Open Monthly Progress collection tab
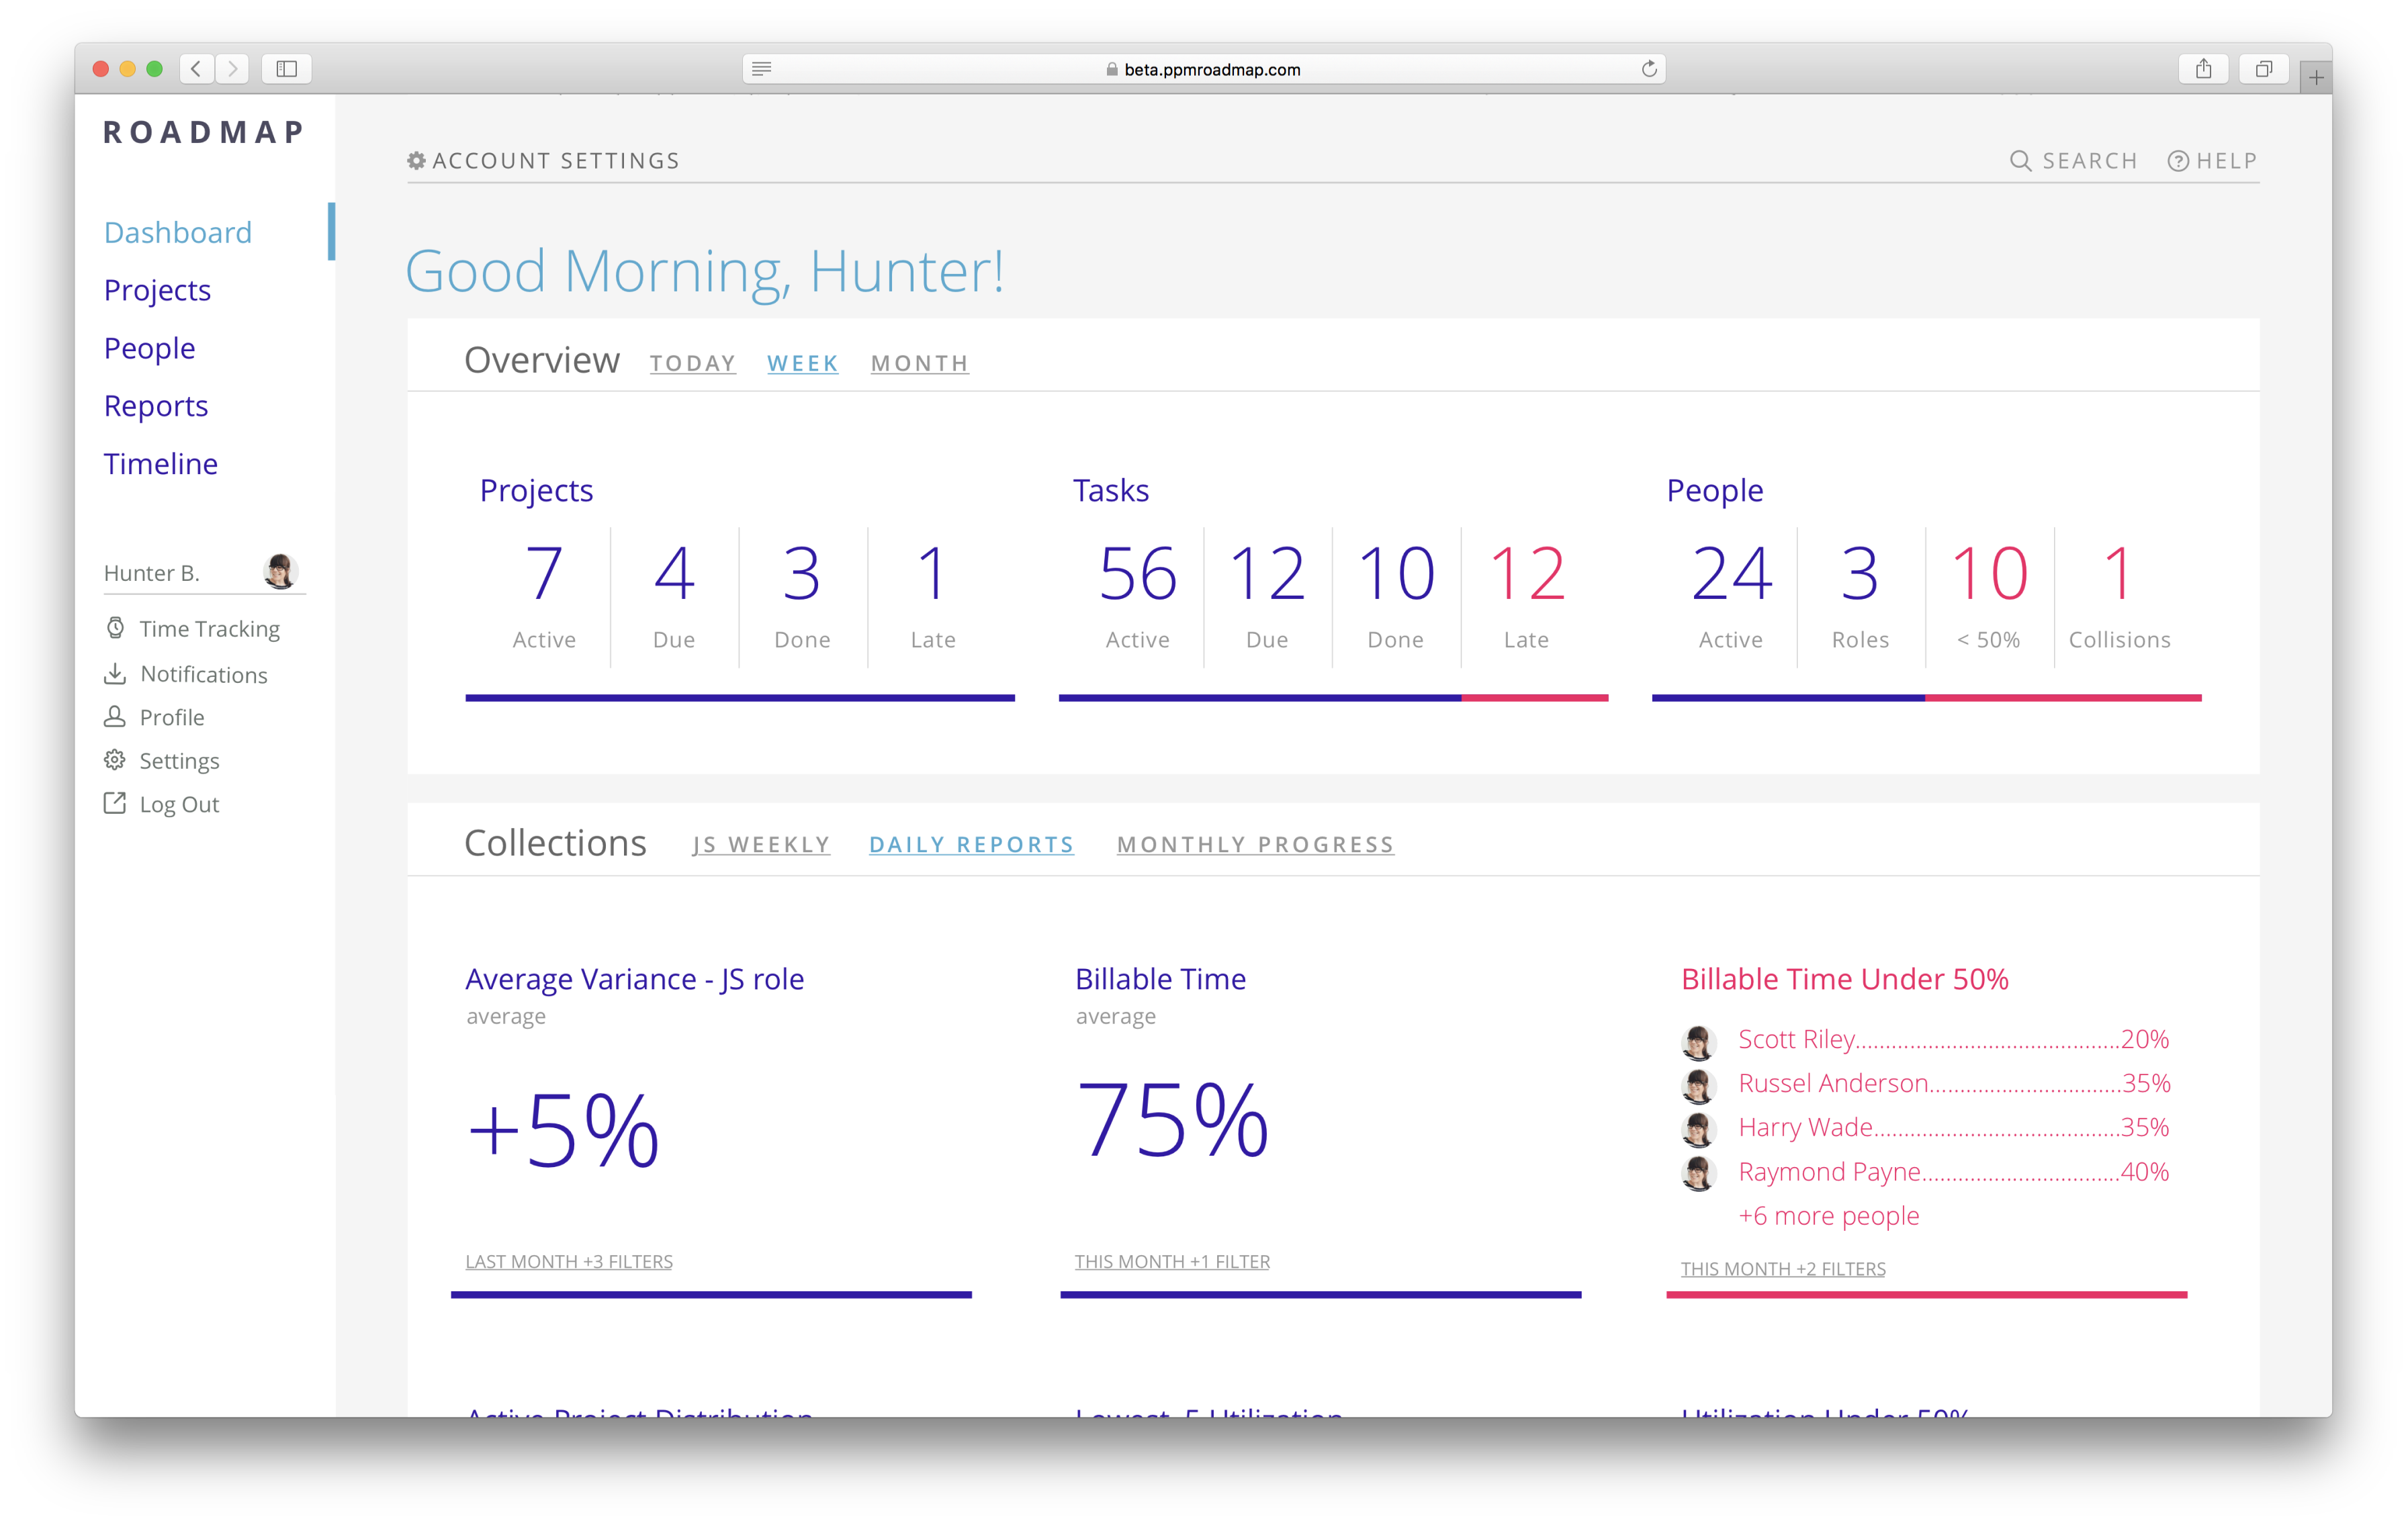The image size is (2408, 1525). [1255, 845]
